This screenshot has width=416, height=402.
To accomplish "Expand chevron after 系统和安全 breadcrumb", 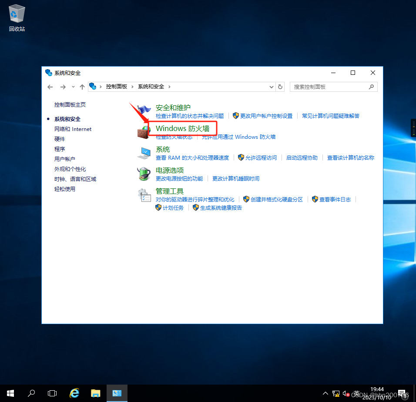I will pos(169,87).
